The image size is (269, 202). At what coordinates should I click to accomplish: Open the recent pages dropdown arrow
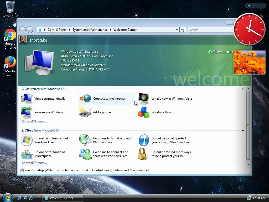pos(35,30)
